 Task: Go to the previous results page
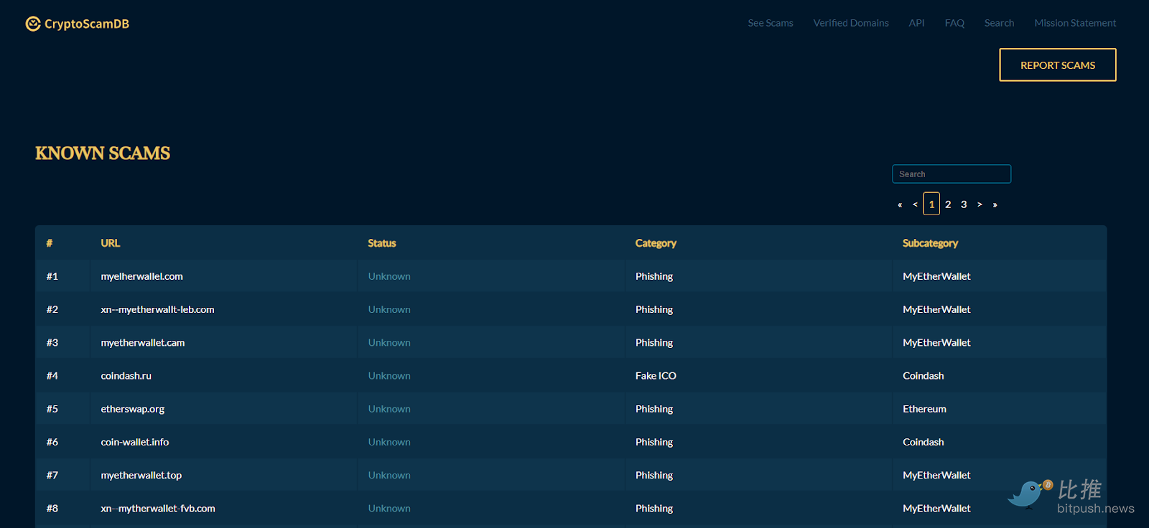pos(915,204)
